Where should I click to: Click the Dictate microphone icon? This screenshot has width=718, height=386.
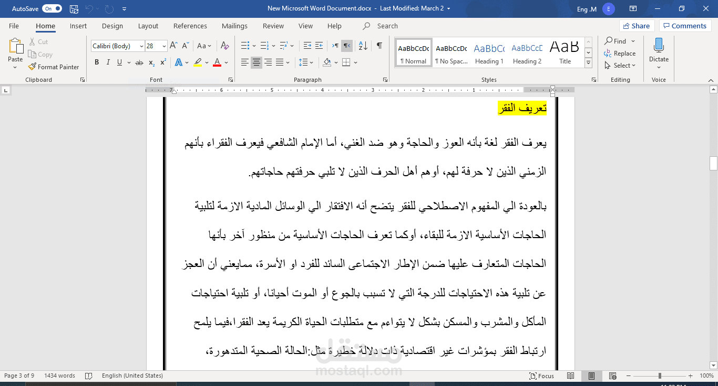tap(659, 46)
